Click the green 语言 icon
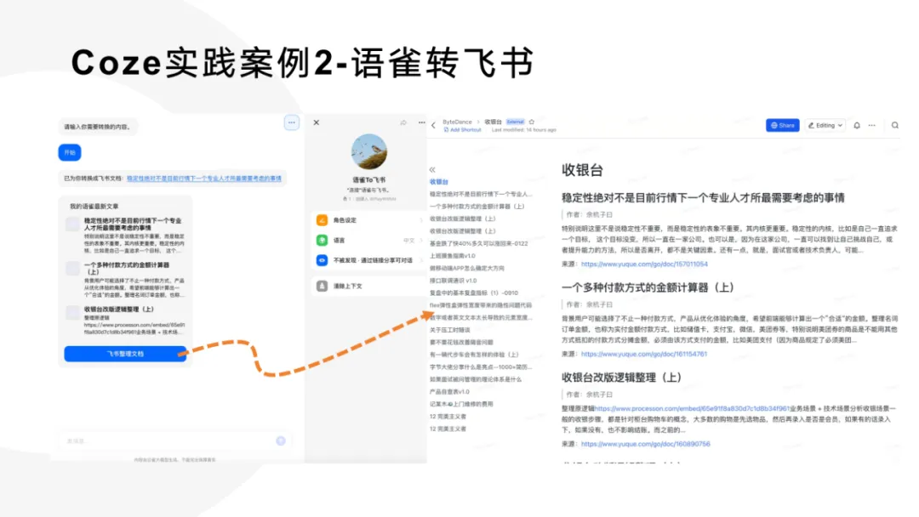This screenshot has height=517, width=919. pyautogui.click(x=322, y=240)
